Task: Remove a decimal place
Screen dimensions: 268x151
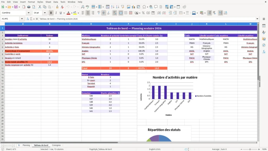Action: [164, 13]
